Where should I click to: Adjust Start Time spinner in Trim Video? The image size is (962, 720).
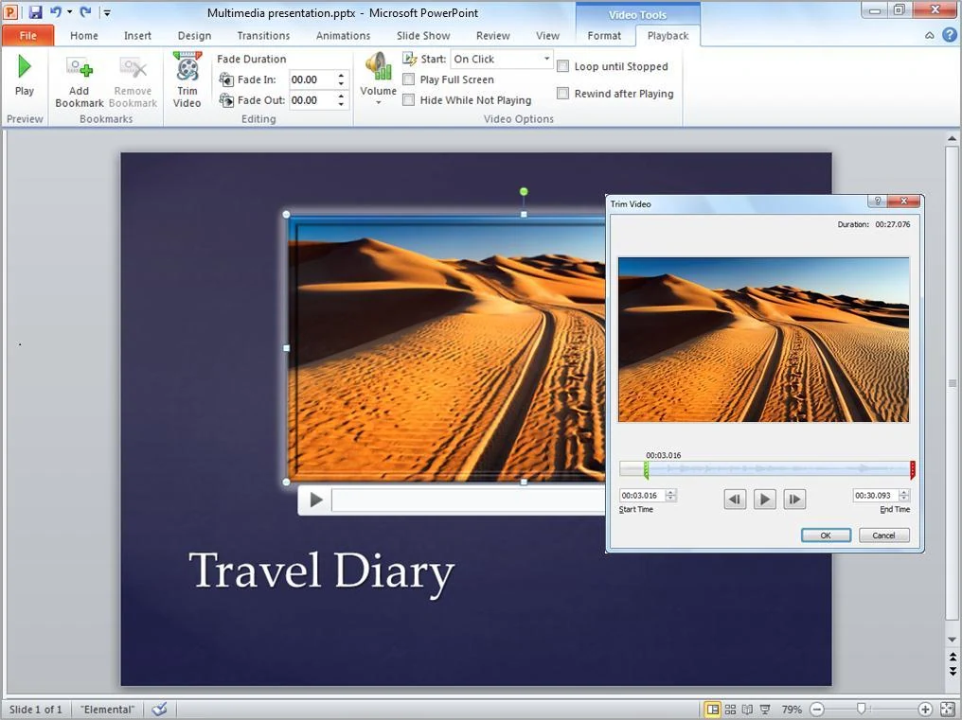click(670, 495)
